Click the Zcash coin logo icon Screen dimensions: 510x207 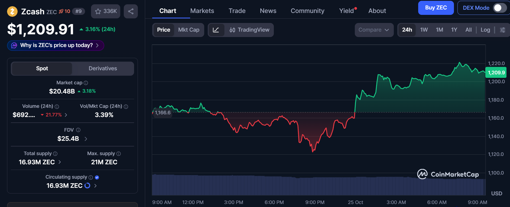point(12,11)
